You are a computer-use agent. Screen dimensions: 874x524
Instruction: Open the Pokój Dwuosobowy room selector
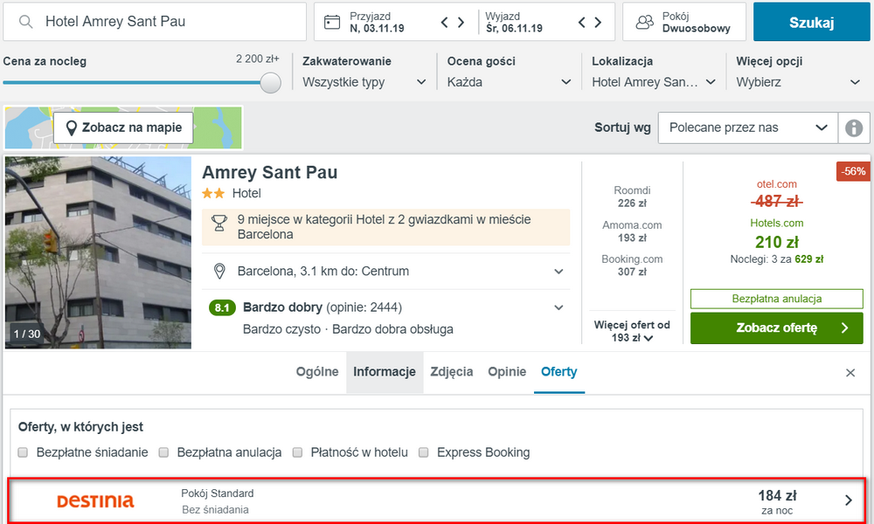pos(684,22)
